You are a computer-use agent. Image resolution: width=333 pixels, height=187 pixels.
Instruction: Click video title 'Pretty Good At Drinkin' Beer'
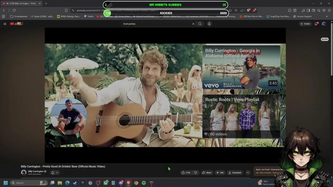[63, 166]
